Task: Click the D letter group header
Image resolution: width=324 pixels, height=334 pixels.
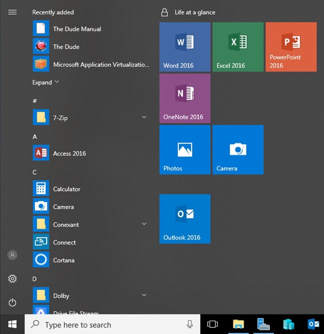Action: point(34,279)
